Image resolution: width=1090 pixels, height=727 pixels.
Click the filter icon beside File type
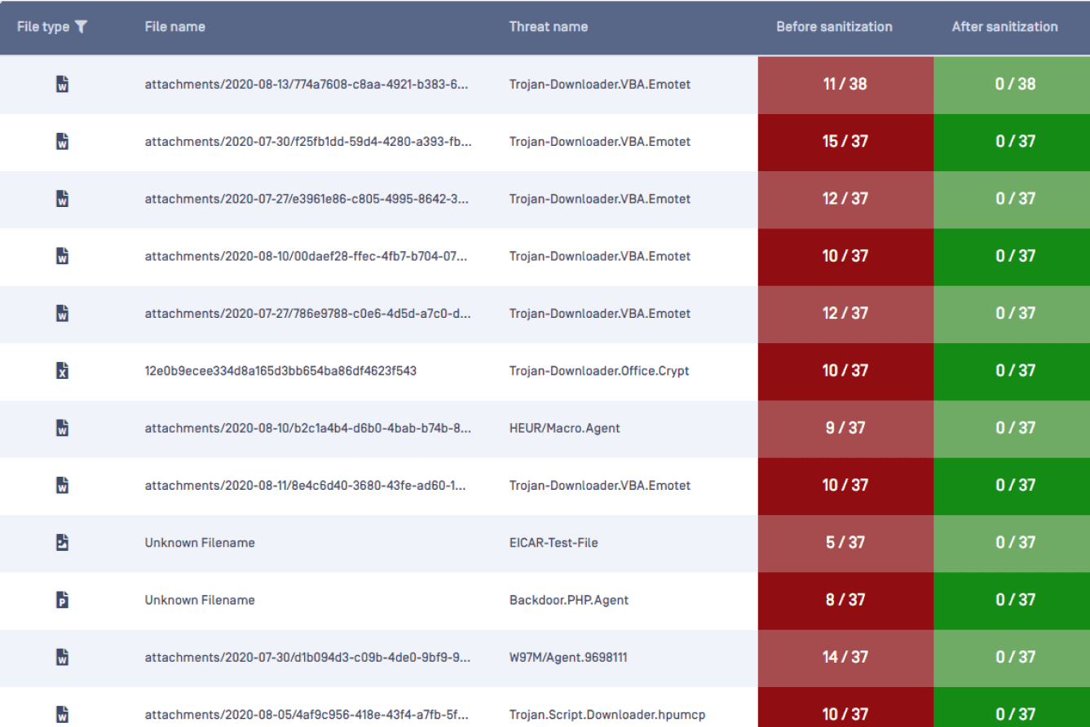[x=81, y=27]
